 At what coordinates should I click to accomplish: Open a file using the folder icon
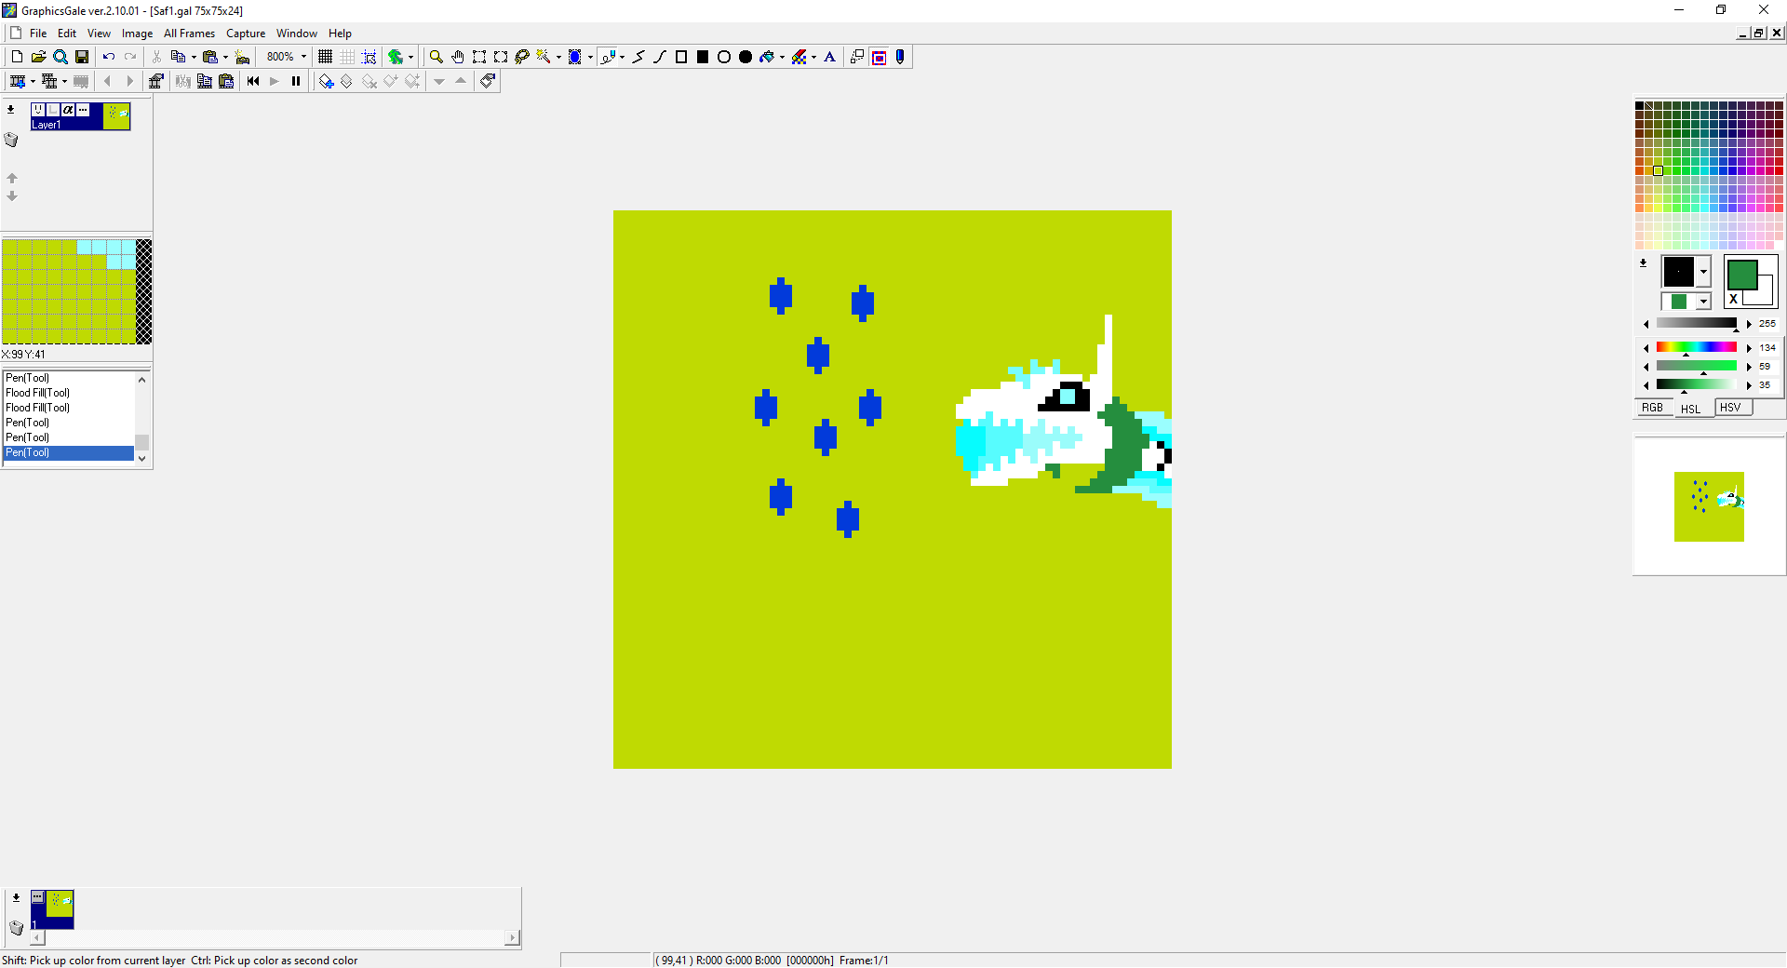(38, 57)
